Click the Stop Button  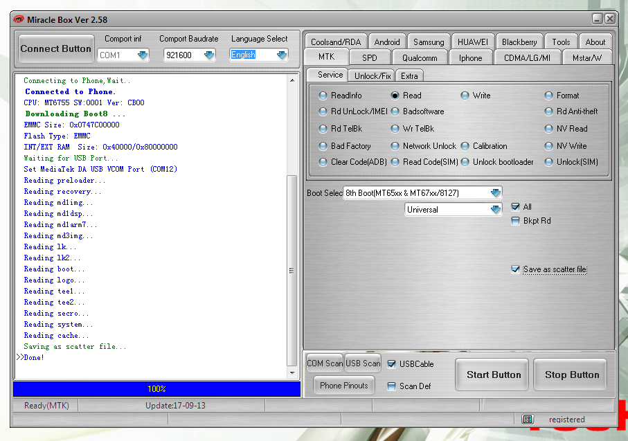[571, 375]
